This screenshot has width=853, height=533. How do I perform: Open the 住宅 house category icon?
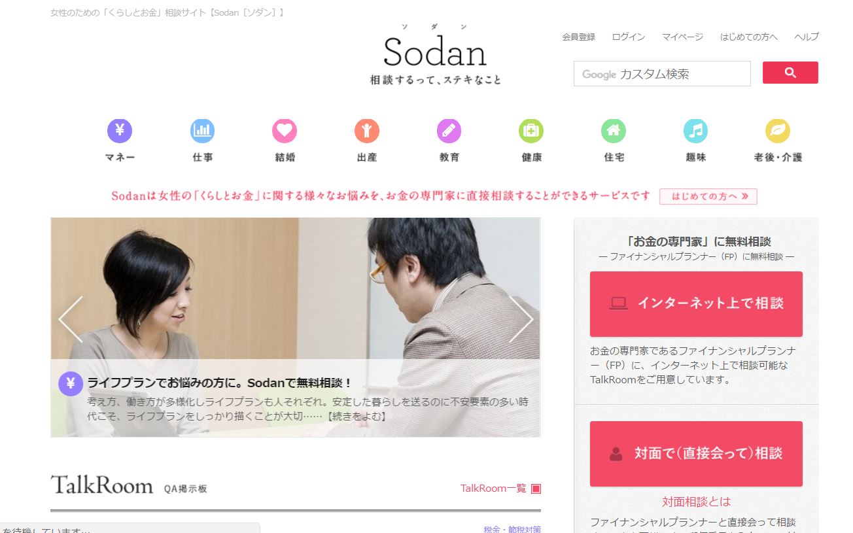tap(614, 131)
